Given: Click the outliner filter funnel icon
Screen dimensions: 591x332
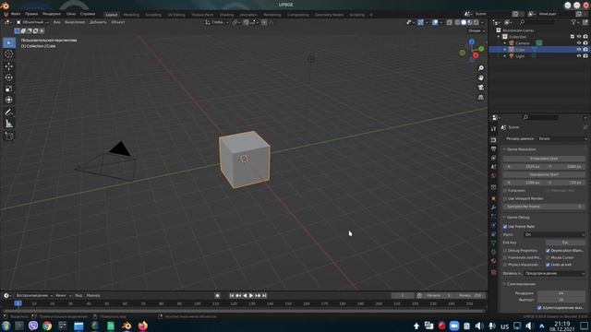Looking at the screenshot, I should 573,22.
